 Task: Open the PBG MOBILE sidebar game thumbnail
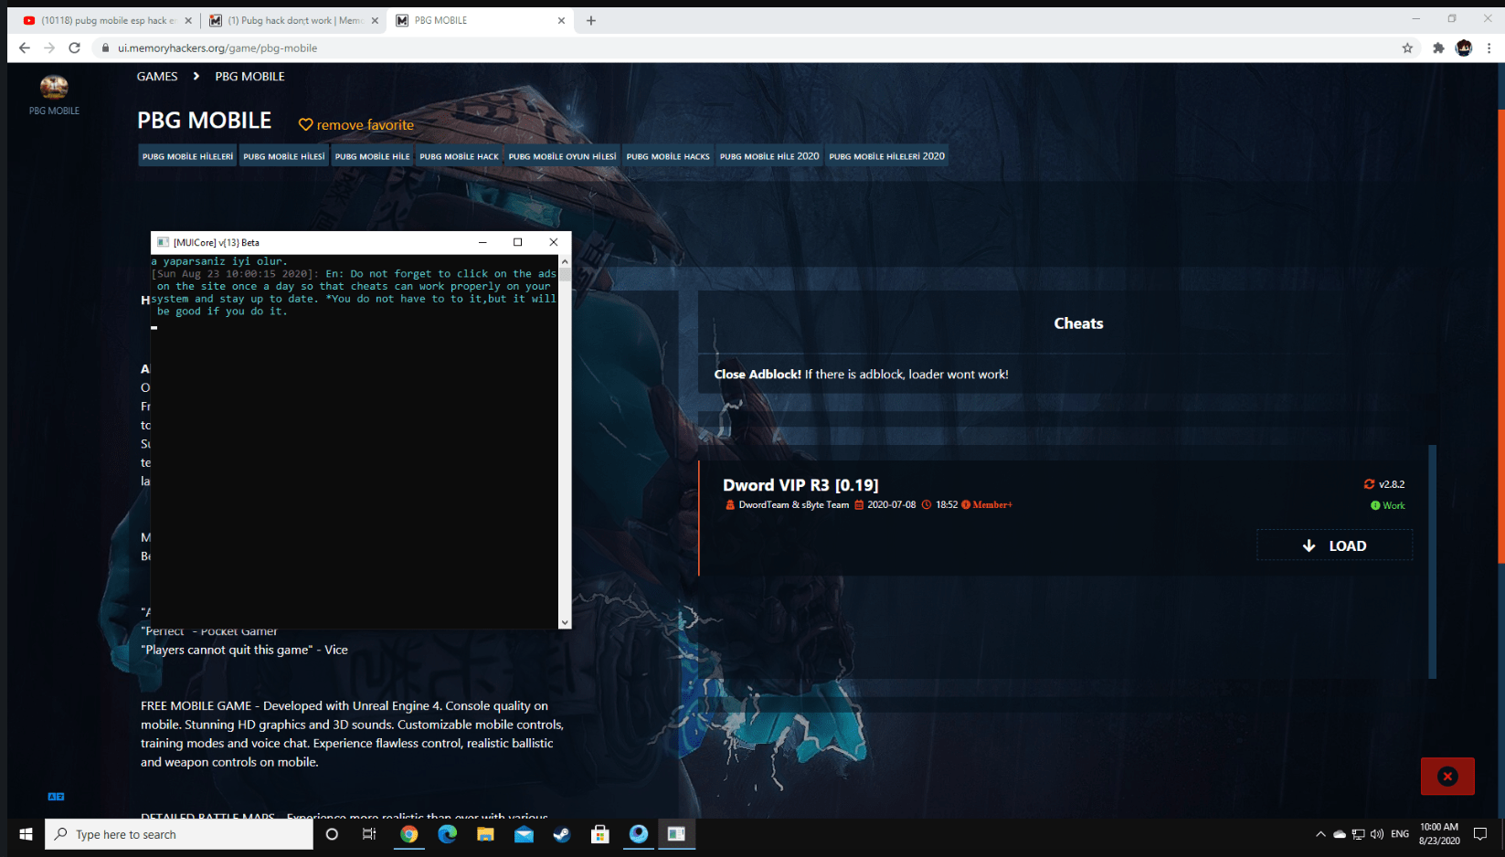point(54,87)
